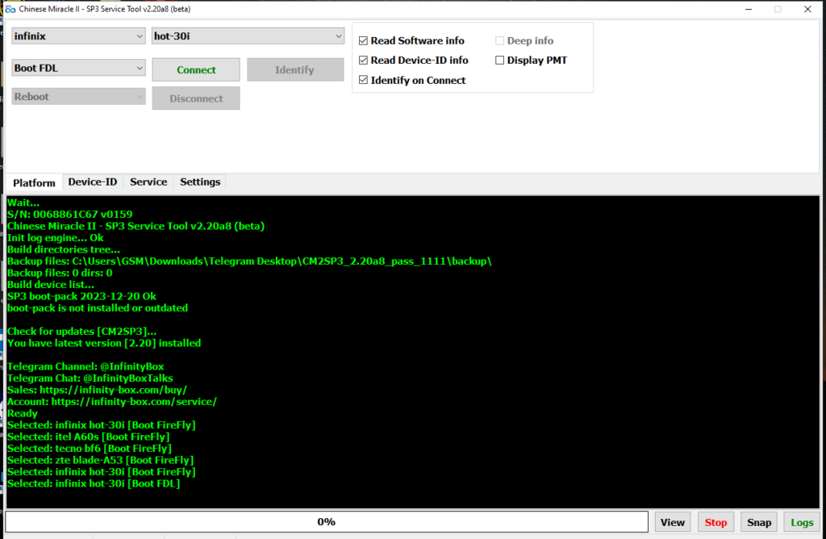Click 'You have latest version [2.20] installed'

(x=104, y=343)
